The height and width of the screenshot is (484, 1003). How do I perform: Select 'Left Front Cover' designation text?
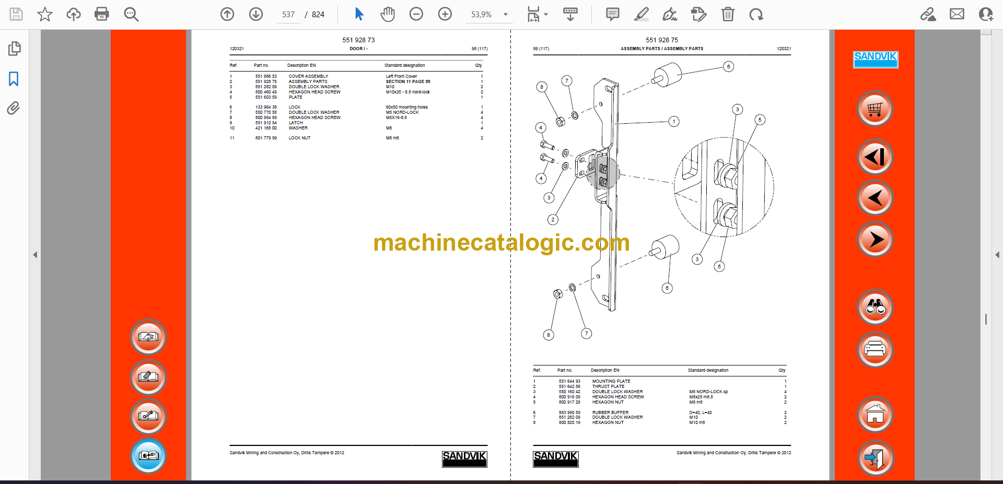(x=401, y=76)
